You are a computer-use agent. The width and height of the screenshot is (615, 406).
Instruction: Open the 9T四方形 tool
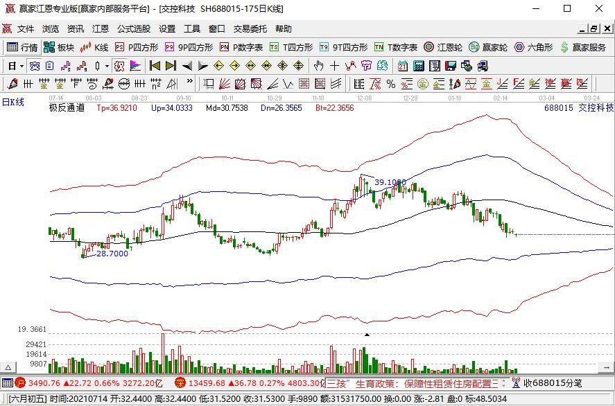pos(344,47)
